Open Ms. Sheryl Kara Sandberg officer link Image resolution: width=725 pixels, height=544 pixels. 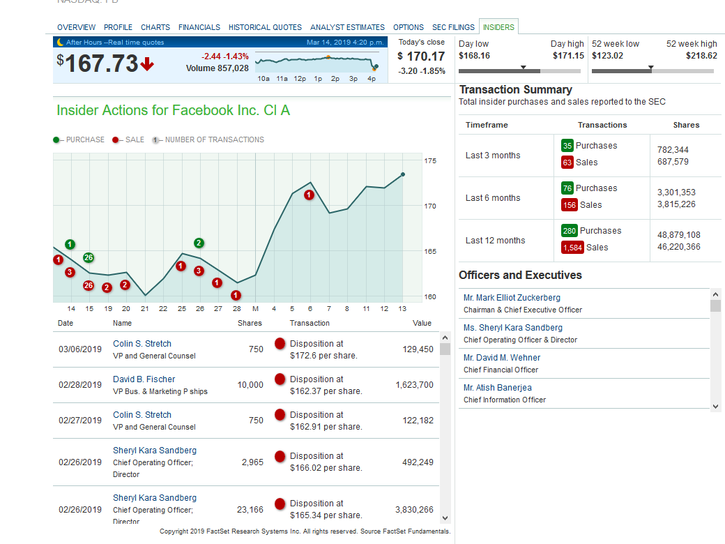tap(512, 328)
